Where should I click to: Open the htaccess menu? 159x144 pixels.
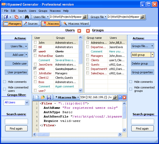click(55, 11)
